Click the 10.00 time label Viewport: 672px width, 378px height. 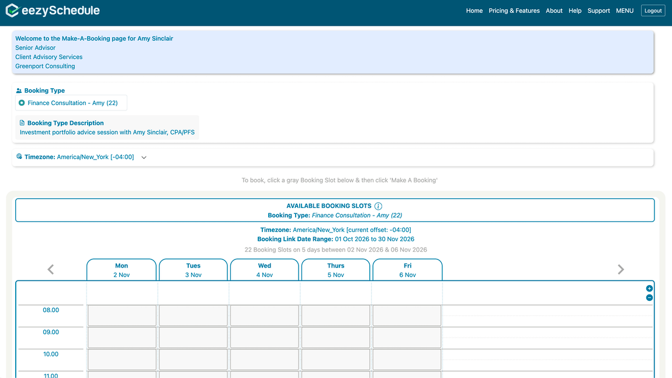tap(51, 354)
